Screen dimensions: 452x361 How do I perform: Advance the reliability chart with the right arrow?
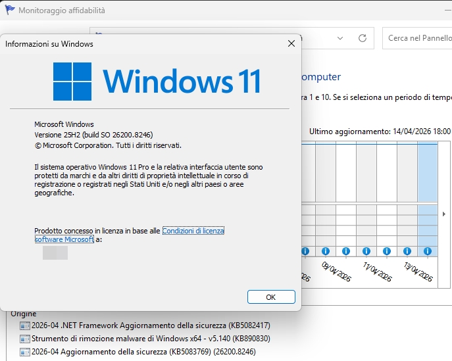click(x=444, y=214)
